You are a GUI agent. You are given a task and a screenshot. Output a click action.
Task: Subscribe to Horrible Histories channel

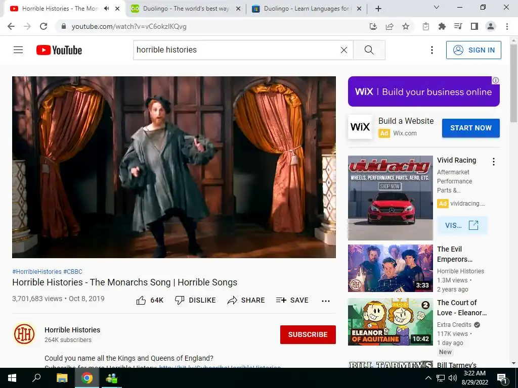308,334
